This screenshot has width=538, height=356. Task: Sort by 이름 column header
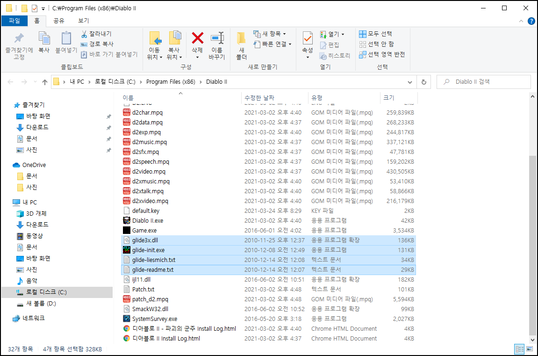(x=181, y=98)
